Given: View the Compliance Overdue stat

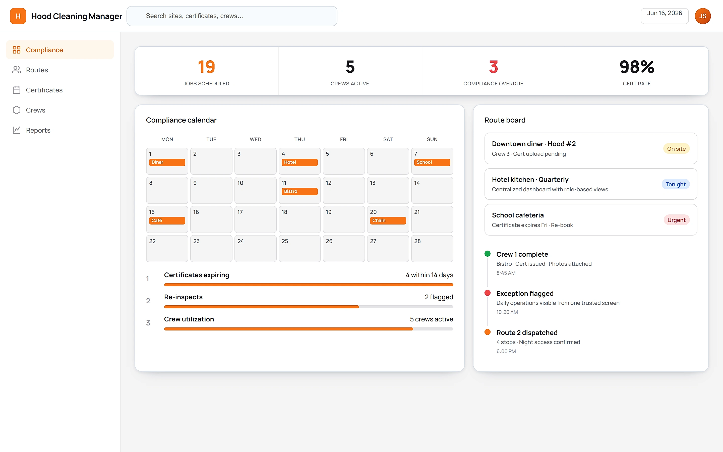Looking at the screenshot, I should (x=493, y=71).
